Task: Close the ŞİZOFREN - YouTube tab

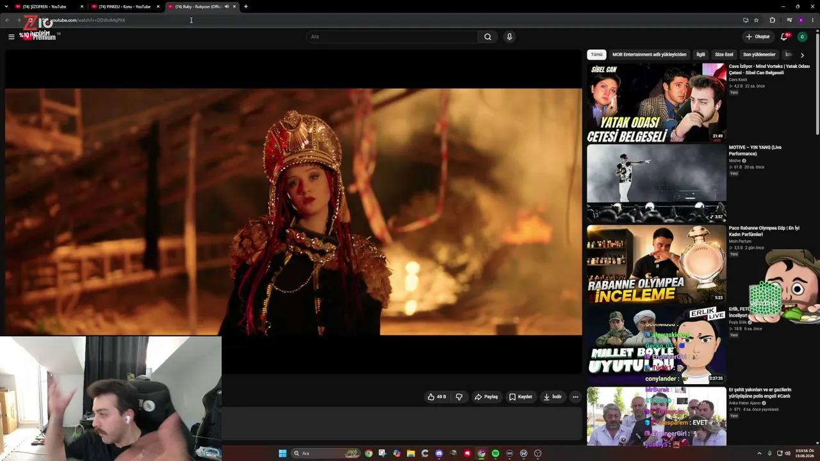Action: coord(82,6)
